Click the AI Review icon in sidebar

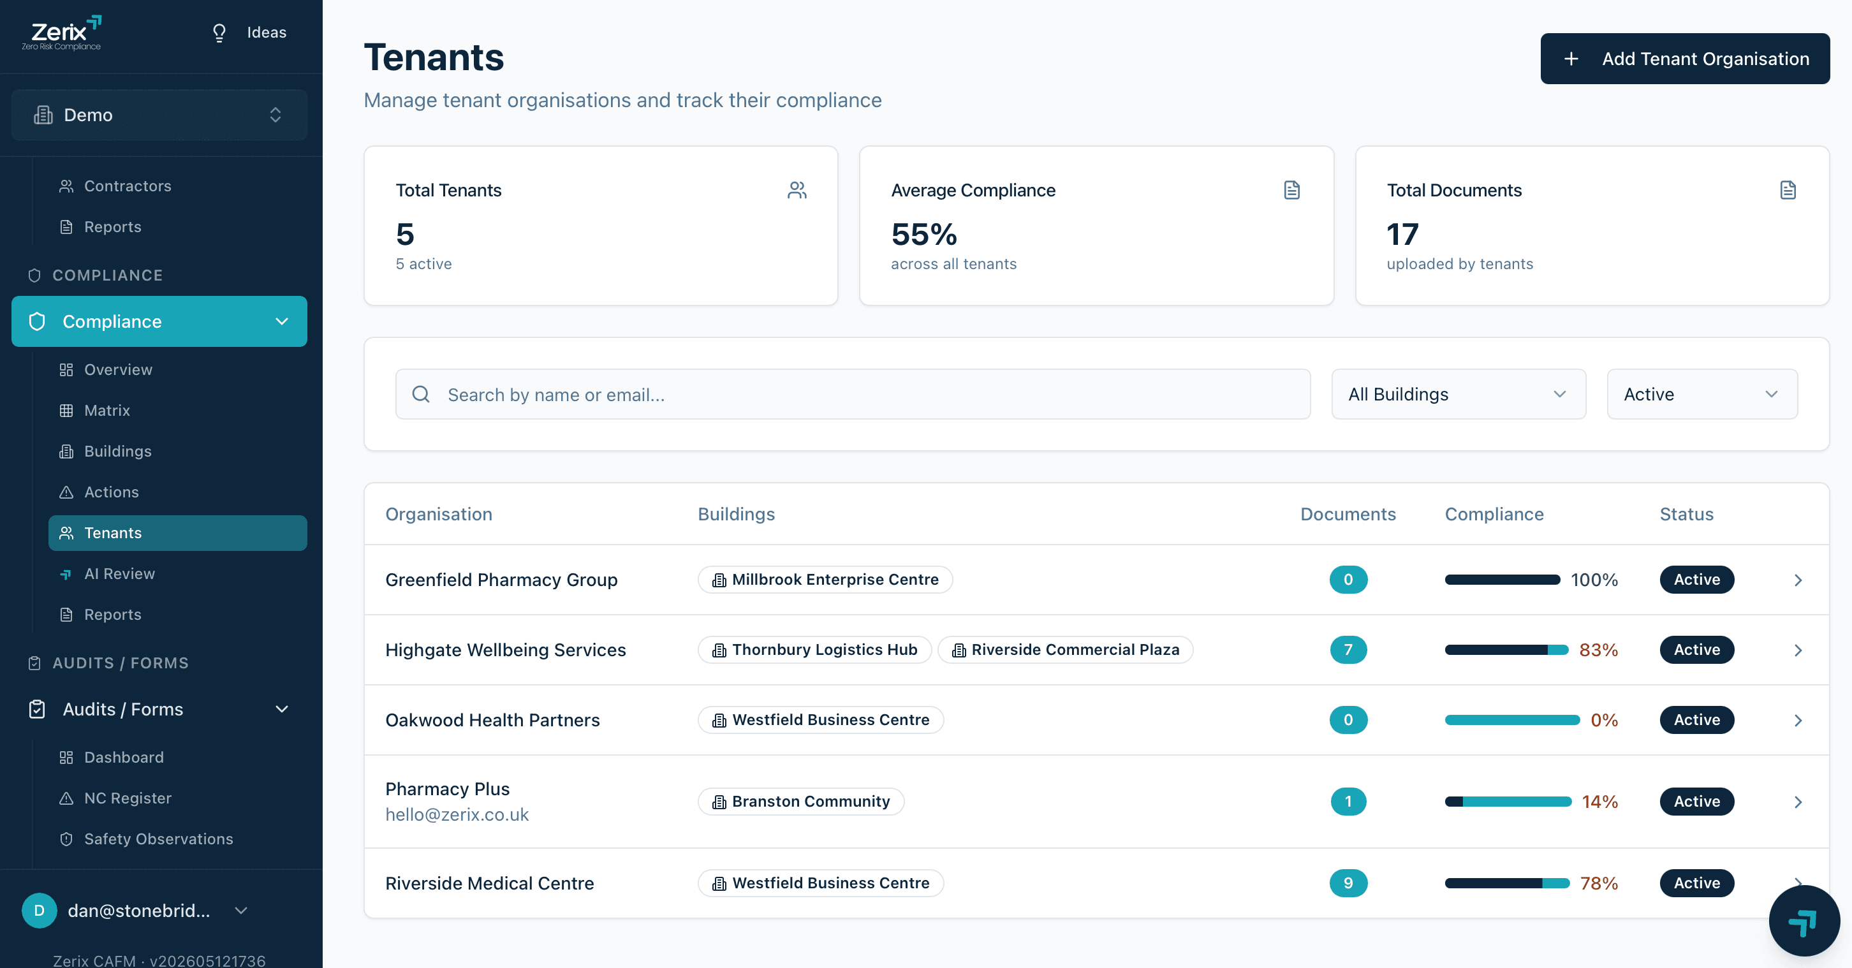click(66, 574)
